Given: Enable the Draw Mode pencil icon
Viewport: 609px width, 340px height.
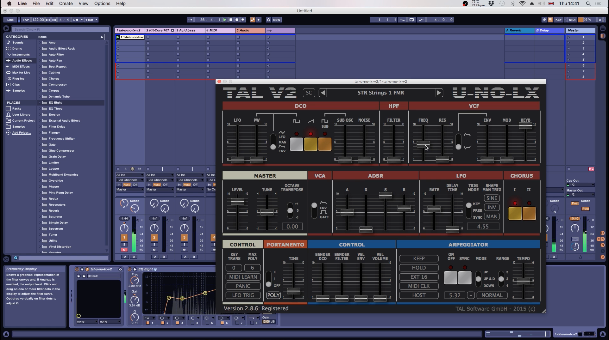Looking at the screenshot, I should [544, 20].
